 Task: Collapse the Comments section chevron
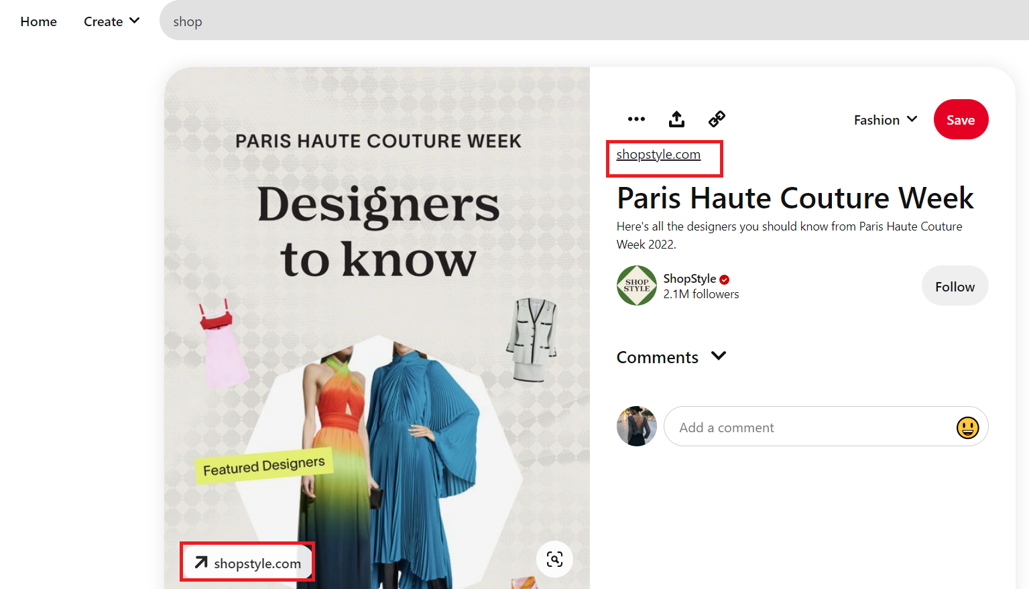pyautogui.click(x=719, y=356)
